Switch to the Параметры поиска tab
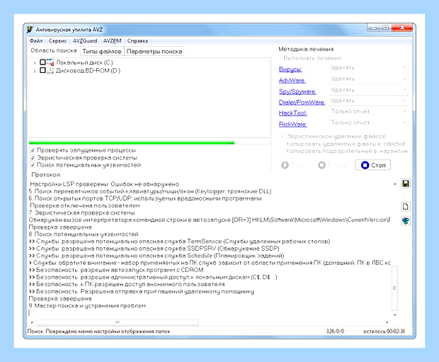This screenshot has width=439, height=362. pyautogui.click(x=154, y=51)
